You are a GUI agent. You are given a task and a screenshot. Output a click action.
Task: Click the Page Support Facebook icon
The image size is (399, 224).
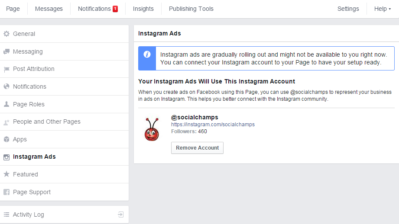[6, 192]
